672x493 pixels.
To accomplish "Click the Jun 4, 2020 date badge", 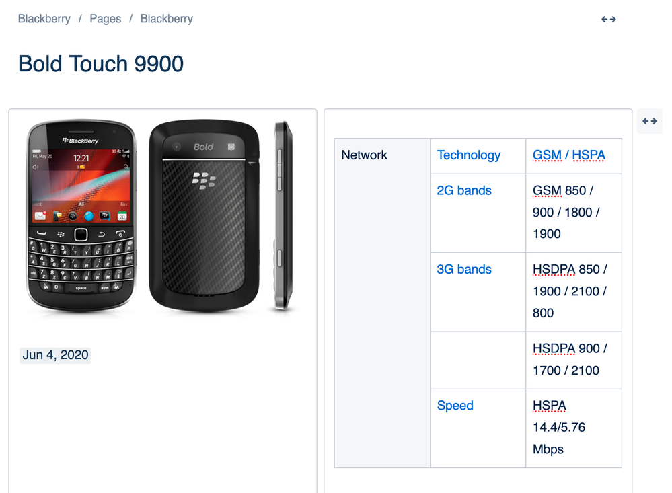I will click(x=54, y=355).
